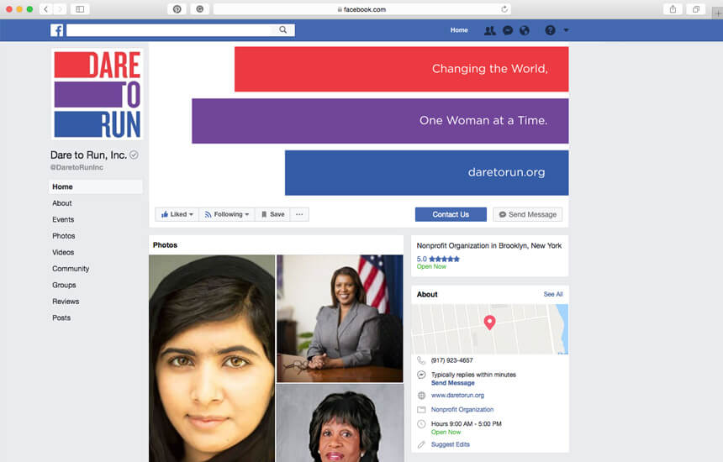Click the Send Message button
The image size is (723, 462).
point(527,214)
